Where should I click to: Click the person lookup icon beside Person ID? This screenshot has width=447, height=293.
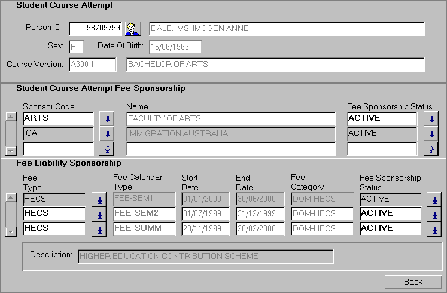(132, 29)
